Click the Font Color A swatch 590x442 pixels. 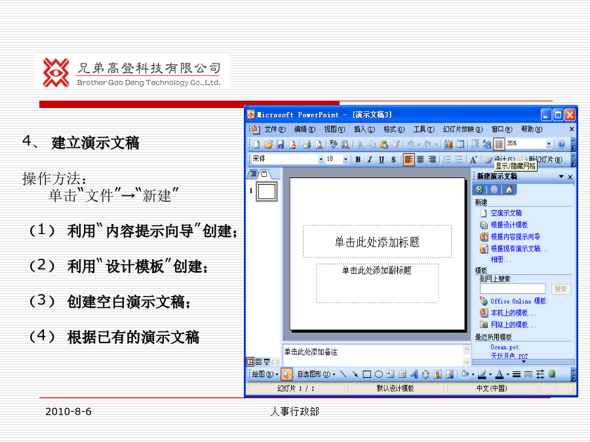pos(500,375)
